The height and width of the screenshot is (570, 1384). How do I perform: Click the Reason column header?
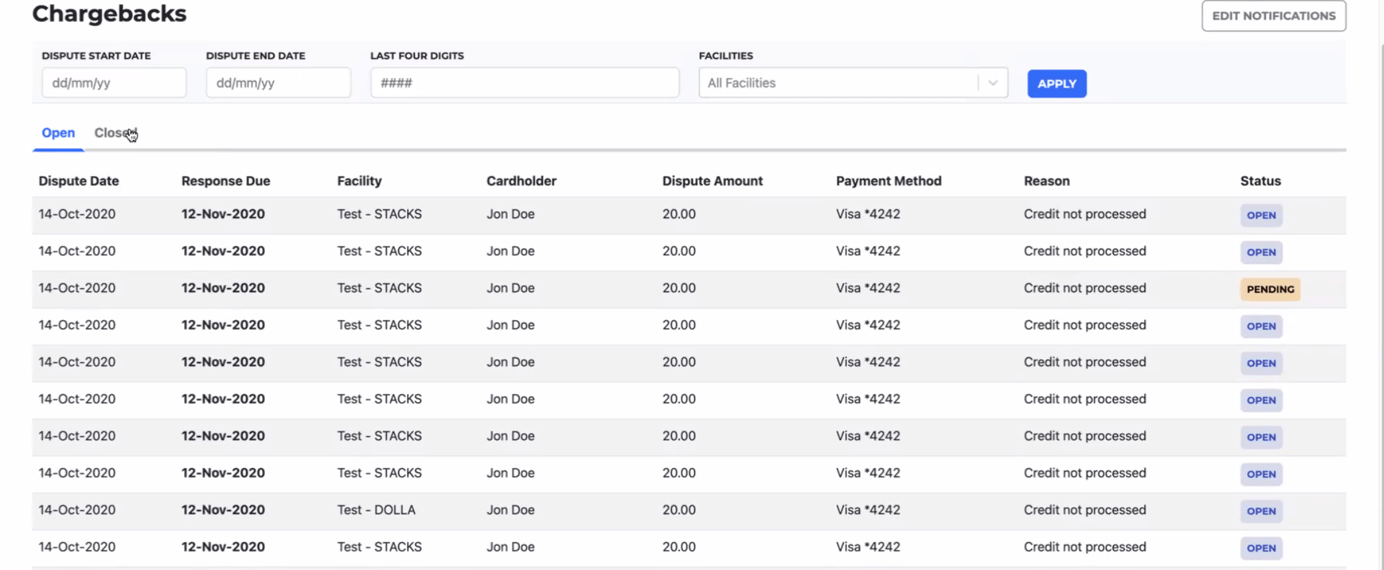1046,181
